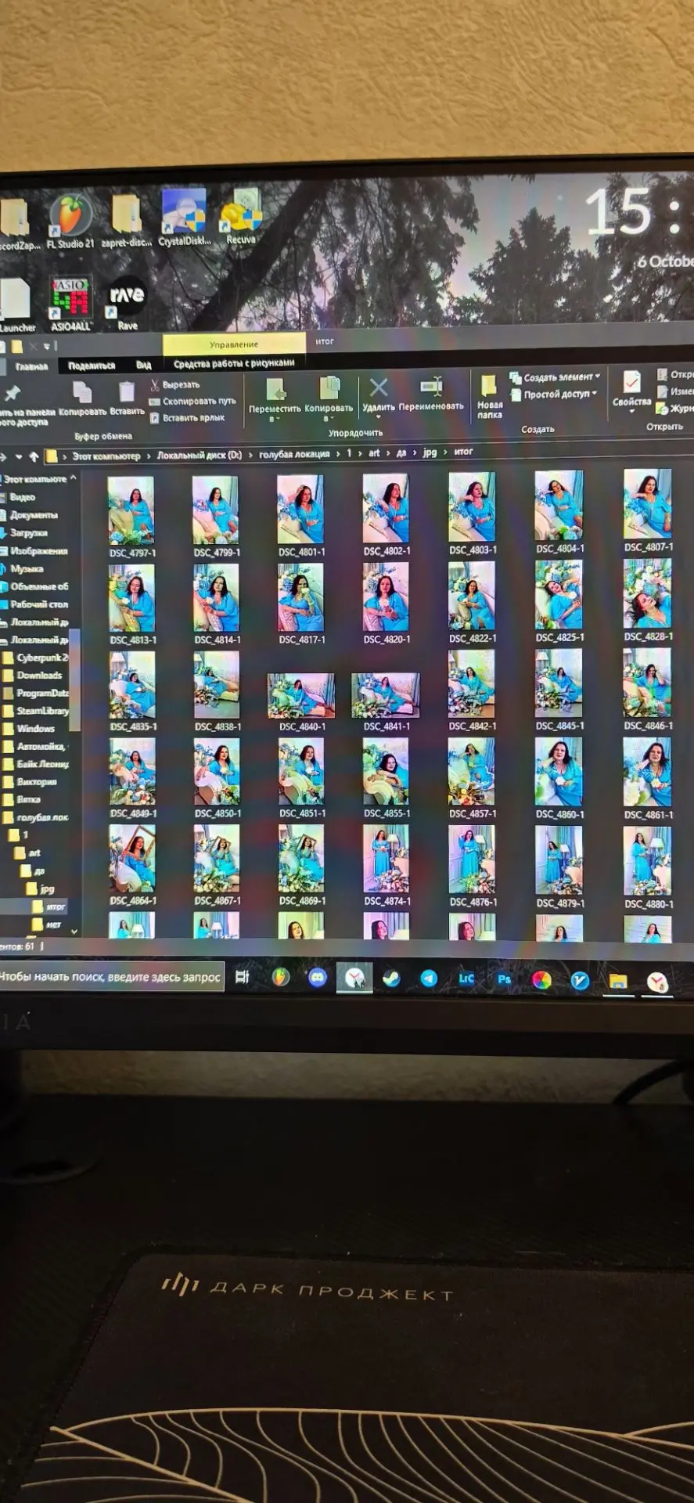Select the Средства работы с рисунками tab
This screenshot has width=694, height=1503.
(x=234, y=363)
